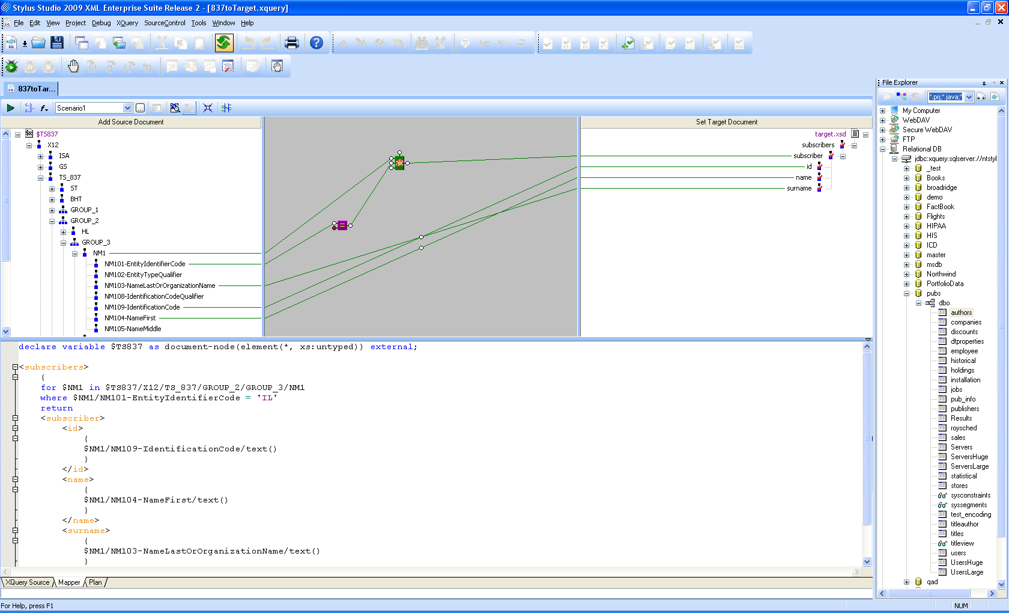Click the Print icon in the toolbar
The height and width of the screenshot is (613, 1009).
coord(292,43)
